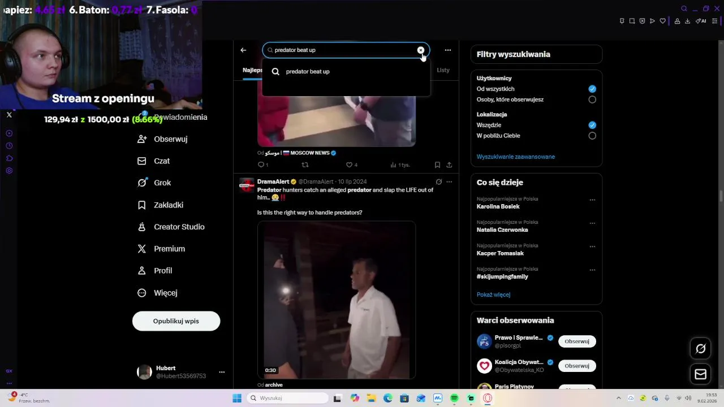Open Spotify from the taskbar
Image resolution: width=724 pixels, height=407 pixels.
point(454,399)
